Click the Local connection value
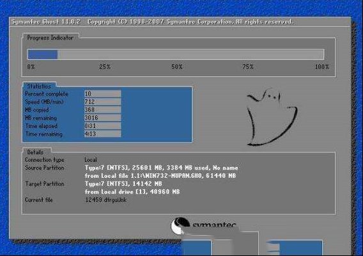Screen dimensions: 363x256 (91, 160)
